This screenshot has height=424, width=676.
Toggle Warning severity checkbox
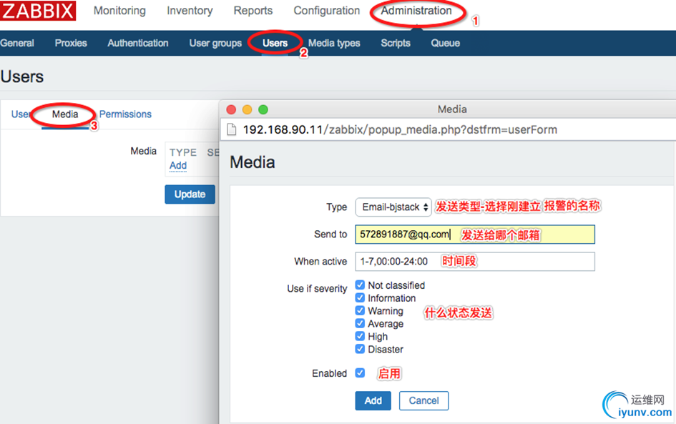[360, 310]
